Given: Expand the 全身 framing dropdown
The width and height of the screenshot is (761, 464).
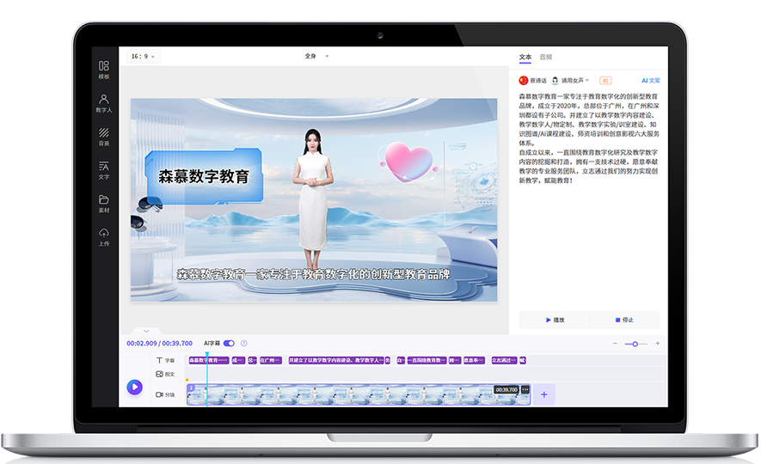Looking at the screenshot, I should point(316,56).
